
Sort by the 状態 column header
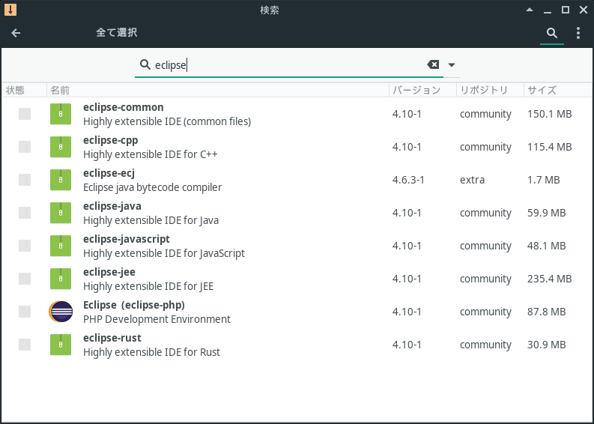(24, 90)
